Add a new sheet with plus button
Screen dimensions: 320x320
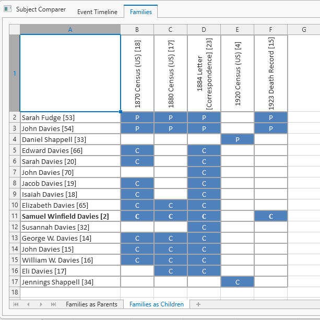[198, 304]
